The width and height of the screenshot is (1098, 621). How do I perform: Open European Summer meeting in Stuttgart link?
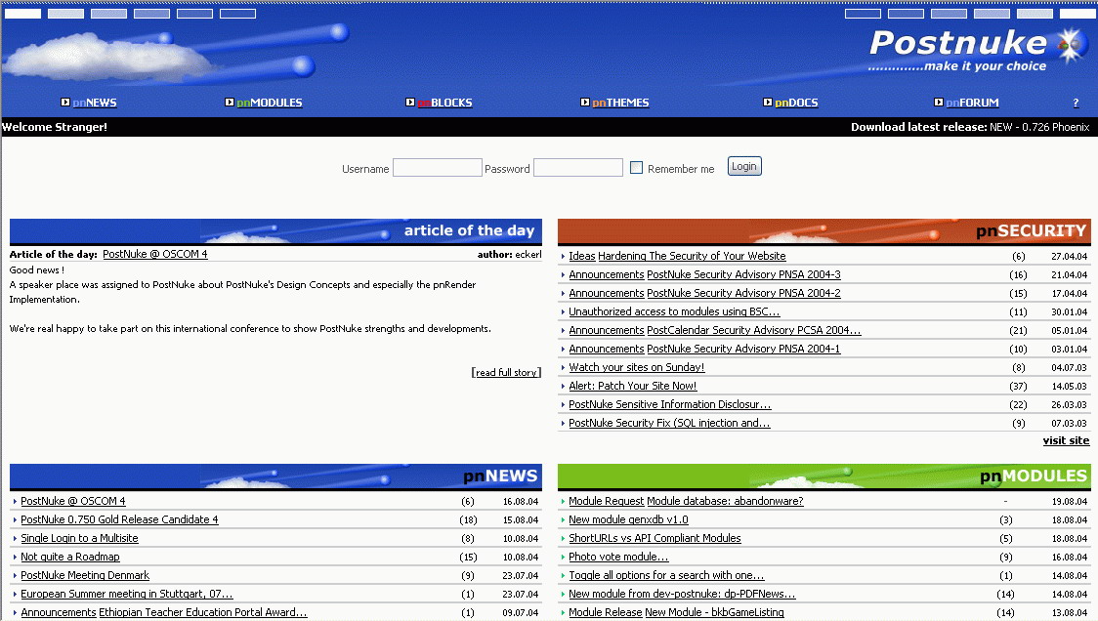pos(127,594)
